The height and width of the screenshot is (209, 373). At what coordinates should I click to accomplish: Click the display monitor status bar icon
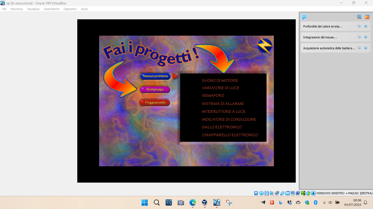click(x=292, y=193)
